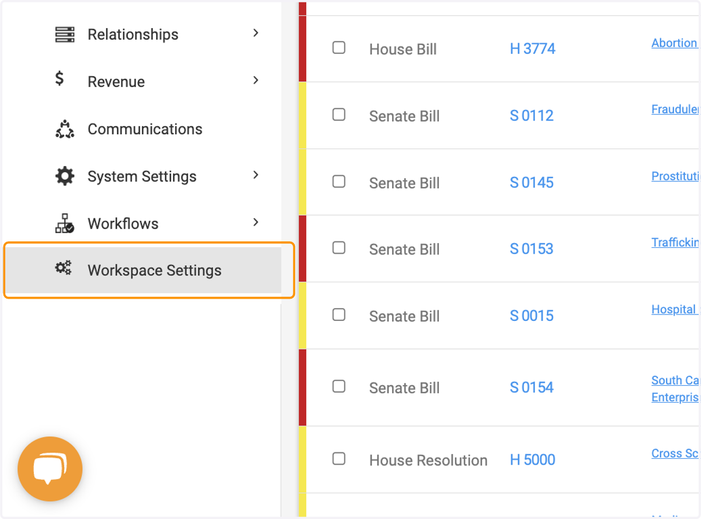
Task: Select the checkbox for bill S 0015
Action: coord(339,315)
